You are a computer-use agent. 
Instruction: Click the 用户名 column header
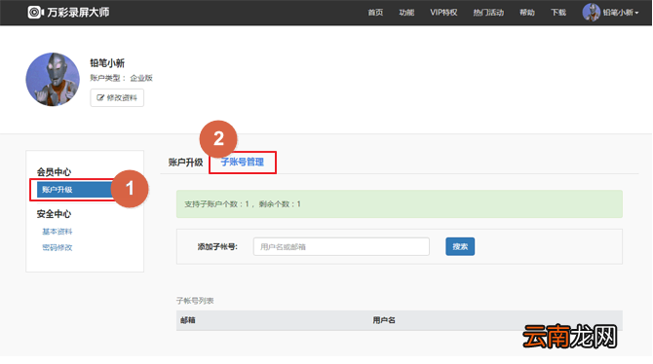[384, 320]
